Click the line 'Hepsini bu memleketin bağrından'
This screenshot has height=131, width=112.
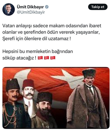coord(38,51)
